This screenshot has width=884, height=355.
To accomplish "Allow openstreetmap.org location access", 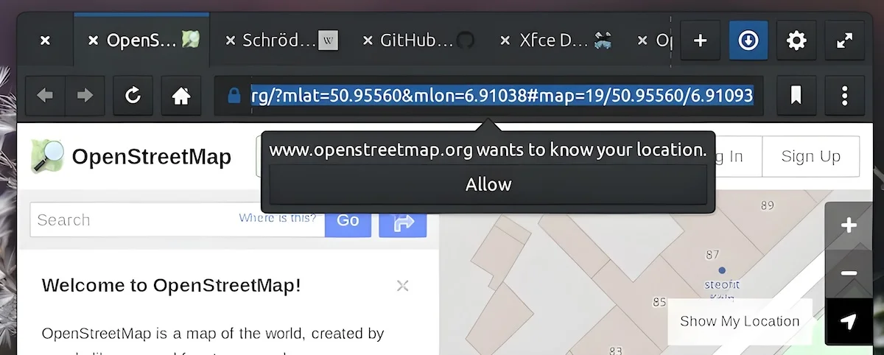I will point(488,184).
